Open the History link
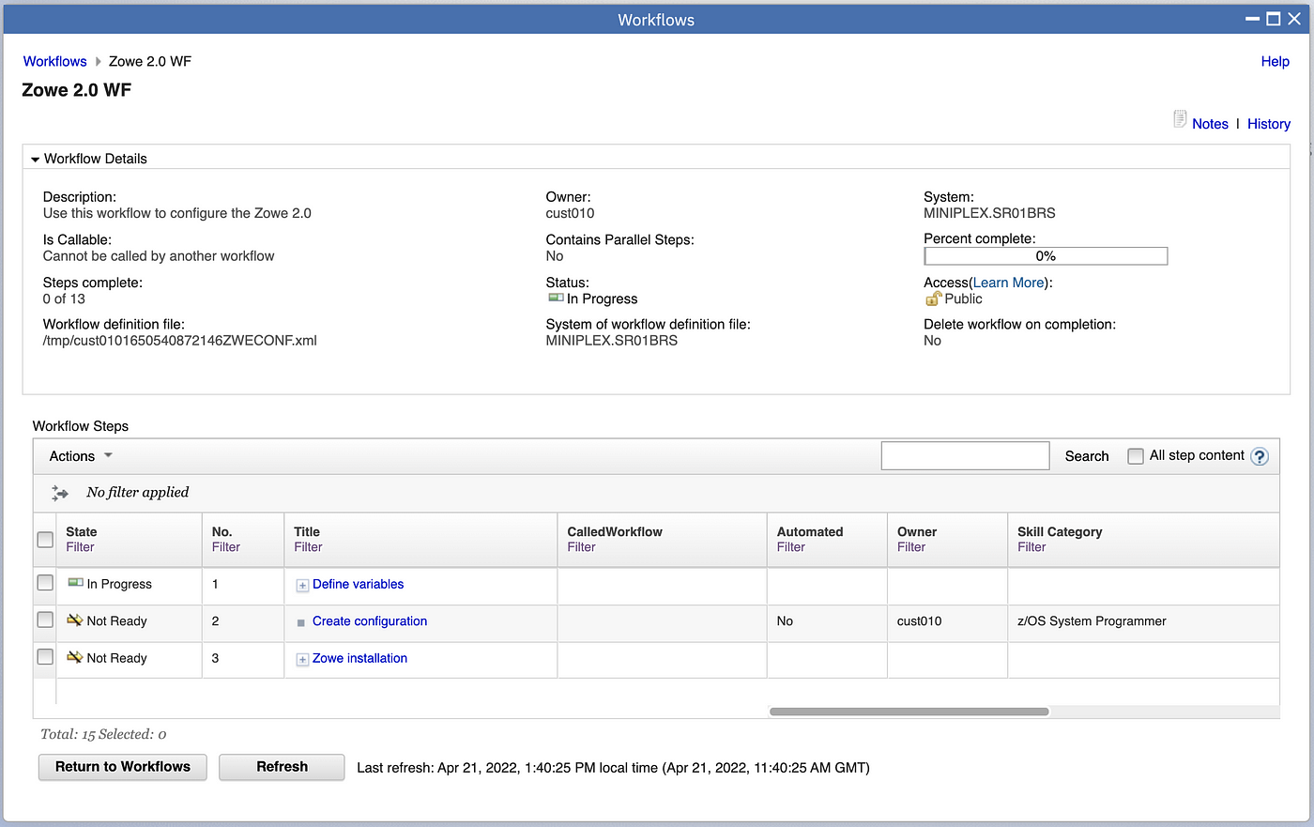This screenshot has height=827, width=1314. pyautogui.click(x=1268, y=124)
